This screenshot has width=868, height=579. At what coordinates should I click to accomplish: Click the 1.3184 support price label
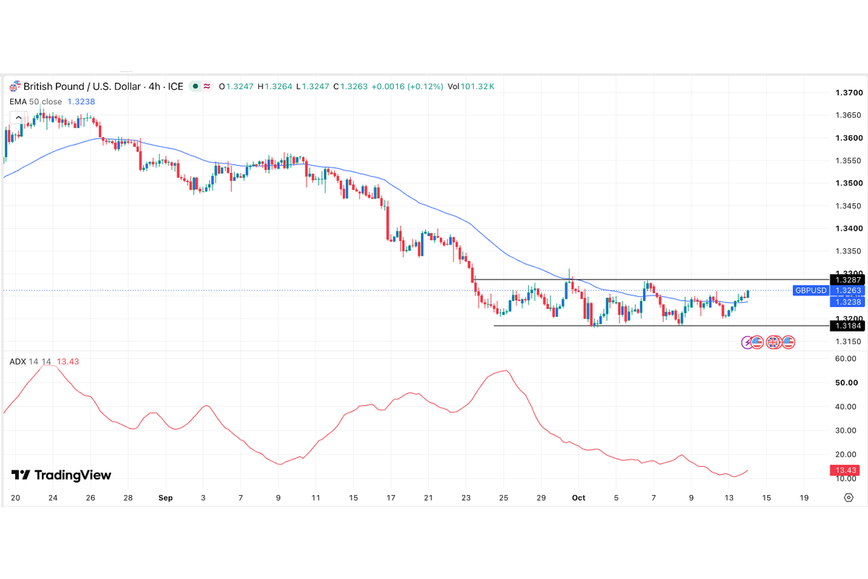(x=847, y=326)
